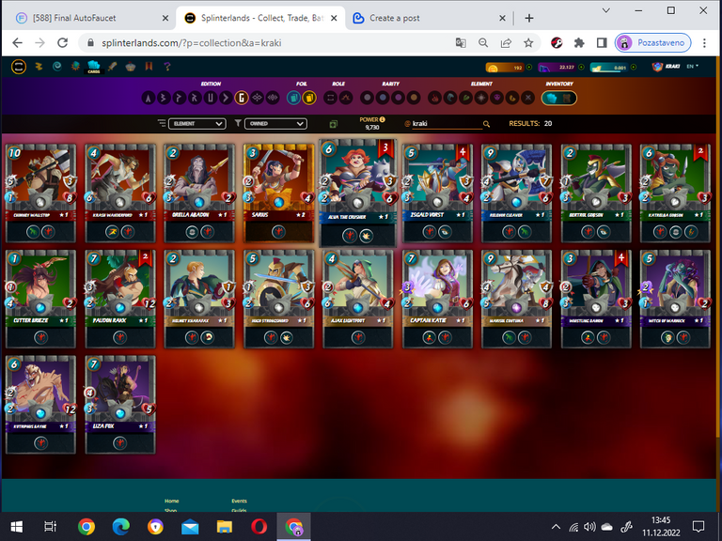The height and width of the screenshot is (541, 722).
Task: Click the Google Translate icon in address bar
Action: click(461, 43)
